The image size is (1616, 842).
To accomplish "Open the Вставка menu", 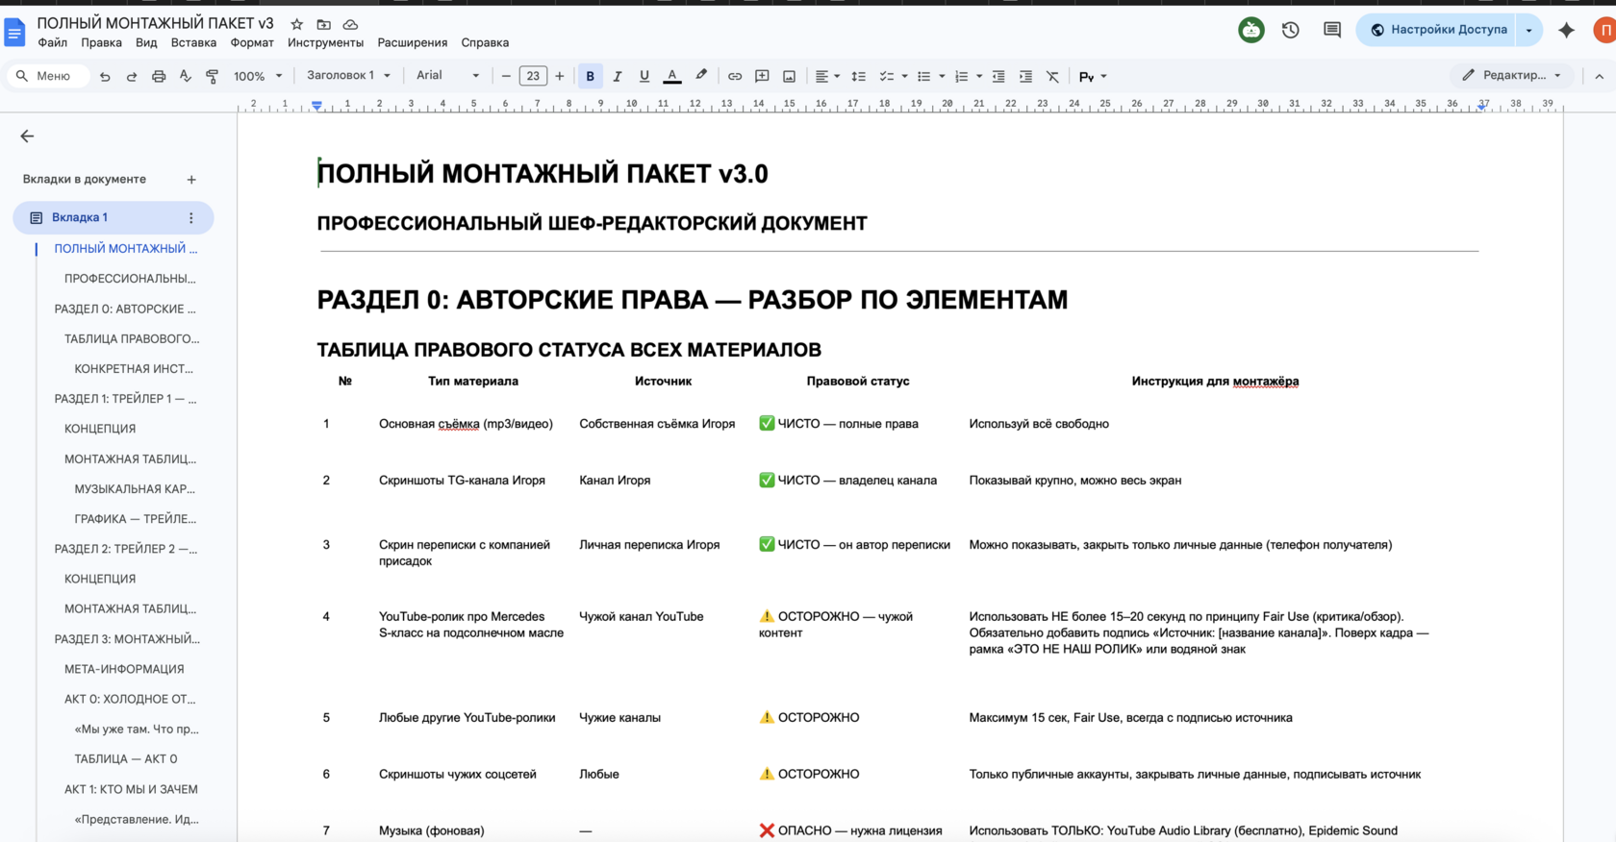I will pos(193,42).
